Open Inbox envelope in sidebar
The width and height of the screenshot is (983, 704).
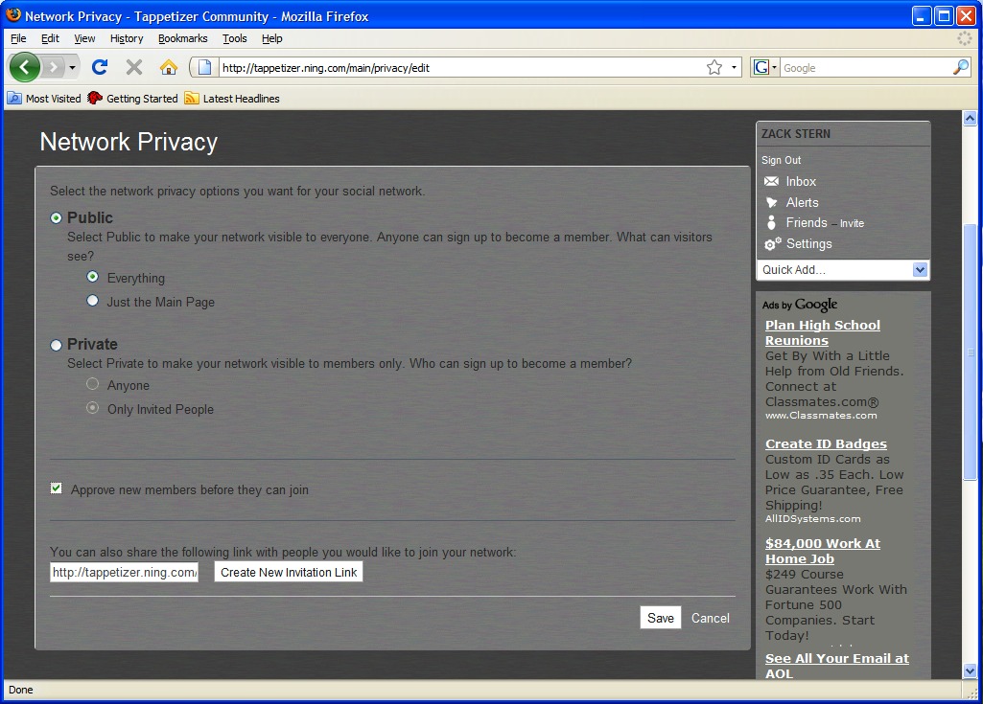point(771,182)
